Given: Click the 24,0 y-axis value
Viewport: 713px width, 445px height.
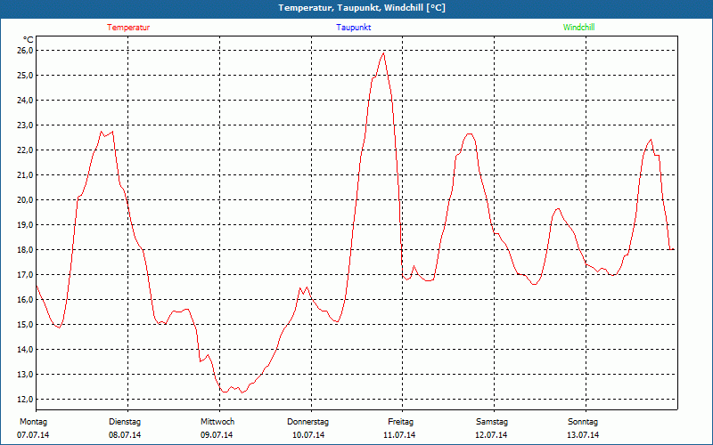Looking at the screenshot, I should click(26, 101).
